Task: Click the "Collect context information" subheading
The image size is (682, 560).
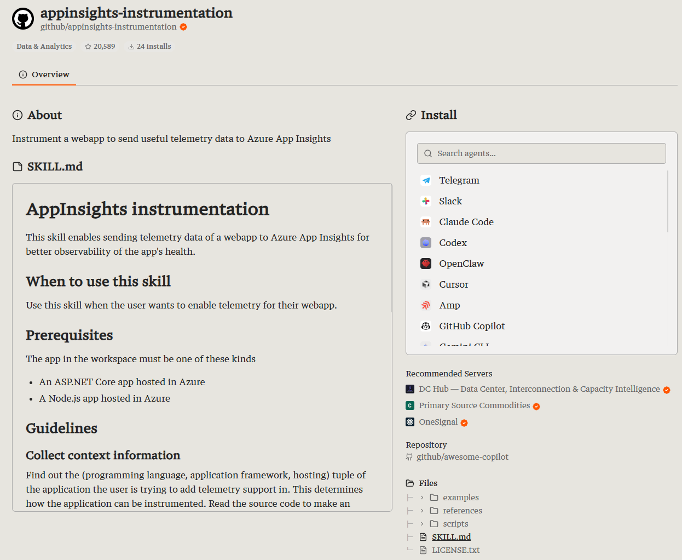Action: pos(103,455)
